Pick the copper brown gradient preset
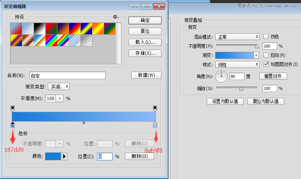The width and height of the screenshot is (301, 179). [x=28, y=40]
